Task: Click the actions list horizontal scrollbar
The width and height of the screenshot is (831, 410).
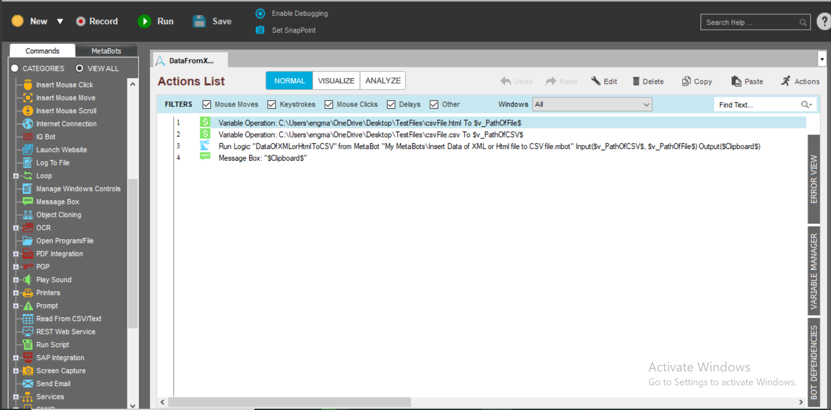Action: tap(290, 402)
